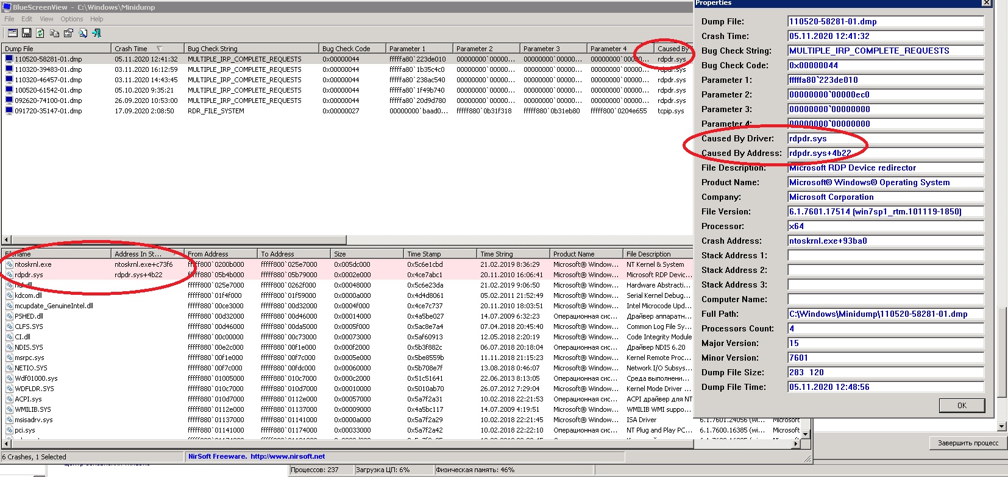Select the ntoskrnl.exe driver row
Image resolution: width=1008 pixels, height=477 pixels.
coord(347,264)
